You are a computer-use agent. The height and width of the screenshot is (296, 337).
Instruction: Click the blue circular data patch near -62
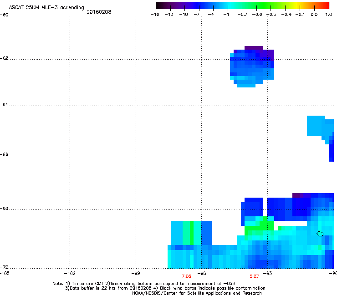point(252,66)
